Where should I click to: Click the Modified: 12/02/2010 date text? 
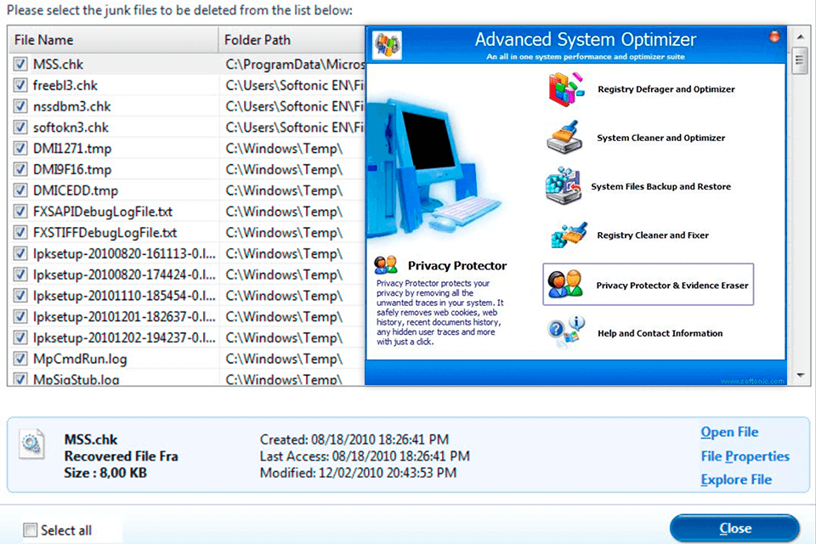pyautogui.click(x=358, y=473)
